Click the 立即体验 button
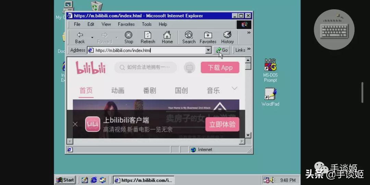Screen dimensions: 370x185 (x=222, y=124)
